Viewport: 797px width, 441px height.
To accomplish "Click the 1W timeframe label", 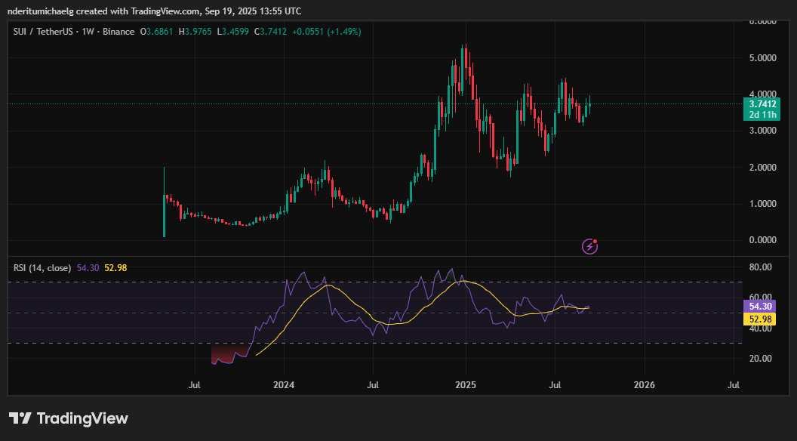I will (88, 32).
